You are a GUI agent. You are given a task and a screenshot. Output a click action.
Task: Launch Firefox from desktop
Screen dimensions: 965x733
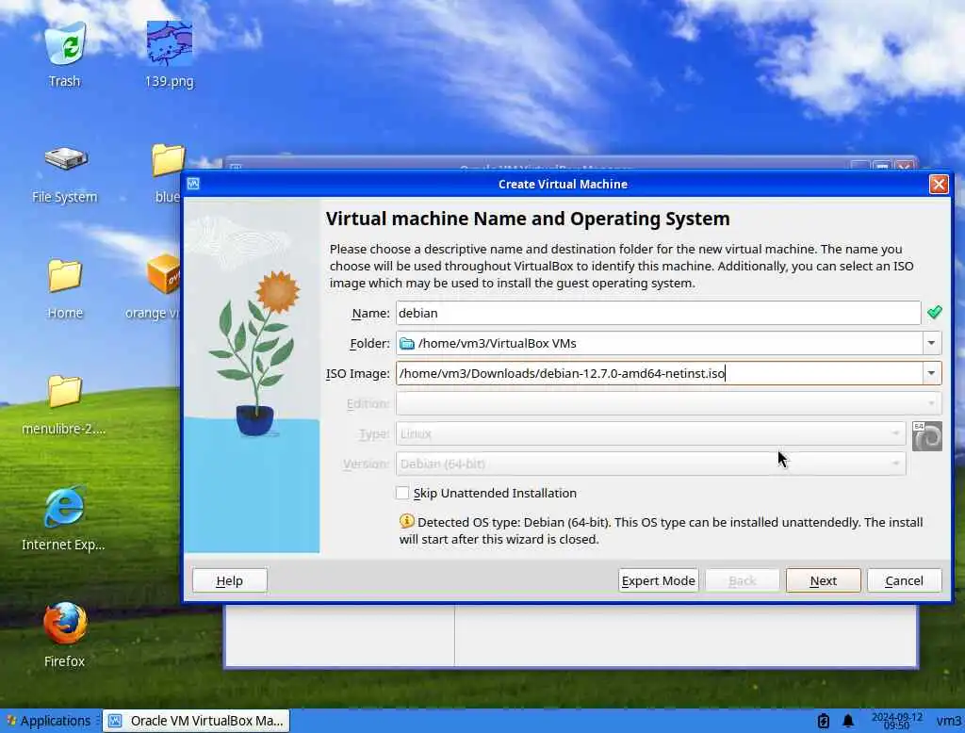(65, 623)
